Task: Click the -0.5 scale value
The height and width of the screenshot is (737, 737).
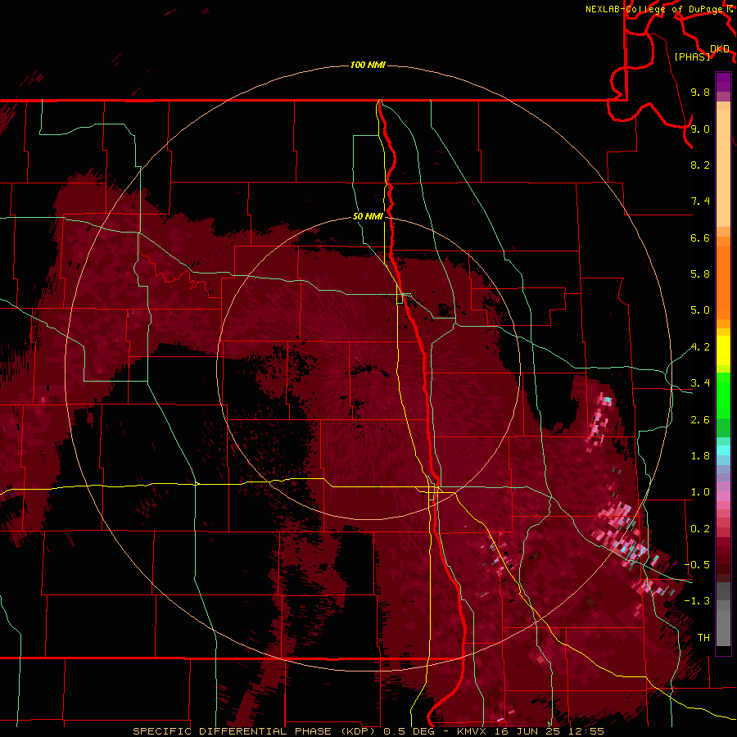Action: point(697,565)
